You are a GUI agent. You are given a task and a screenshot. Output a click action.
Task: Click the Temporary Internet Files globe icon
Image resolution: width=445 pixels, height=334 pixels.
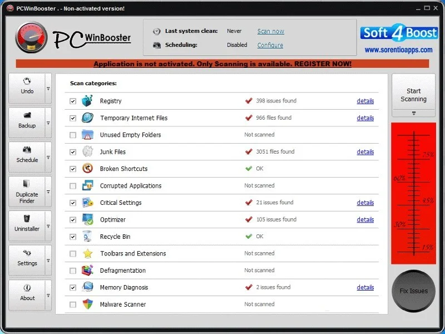[x=87, y=118]
